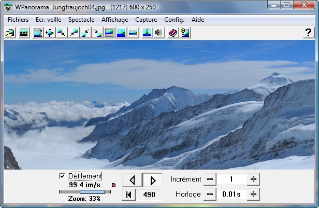Move image to top-left corner icon
The image size is (319, 208).
tap(62, 33)
